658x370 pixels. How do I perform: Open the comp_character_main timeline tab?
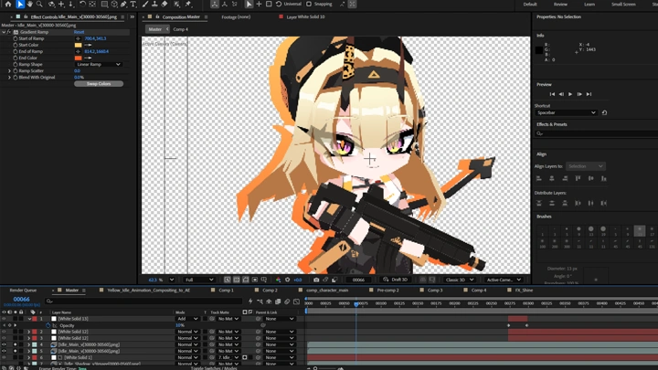pyautogui.click(x=327, y=291)
